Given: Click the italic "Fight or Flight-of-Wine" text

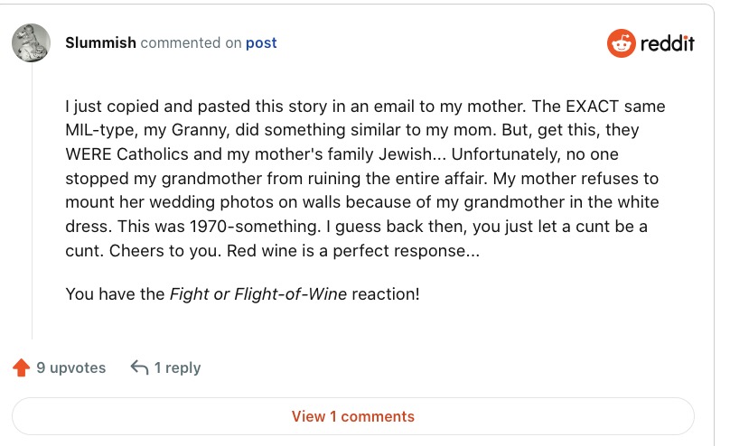Looking at the screenshot, I should [x=257, y=294].
